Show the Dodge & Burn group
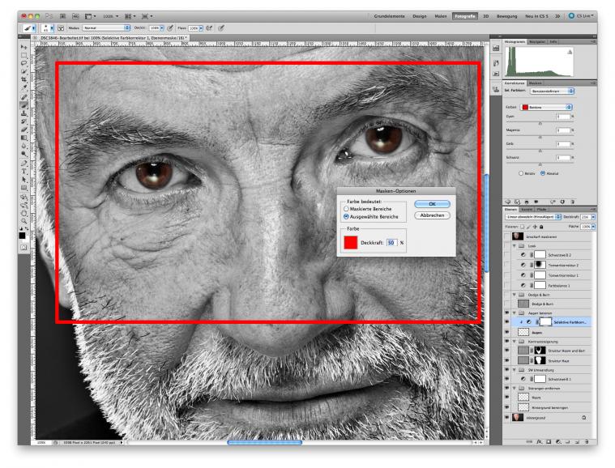Screen dimensions: 615x468 (506, 295)
